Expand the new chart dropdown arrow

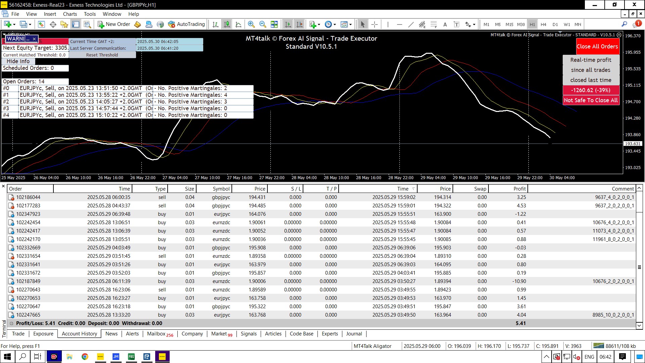point(14,25)
